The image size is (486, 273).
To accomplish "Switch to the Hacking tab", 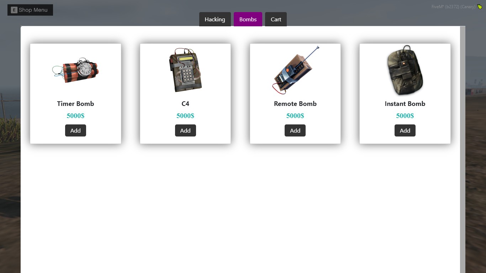I will [x=215, y=19].
